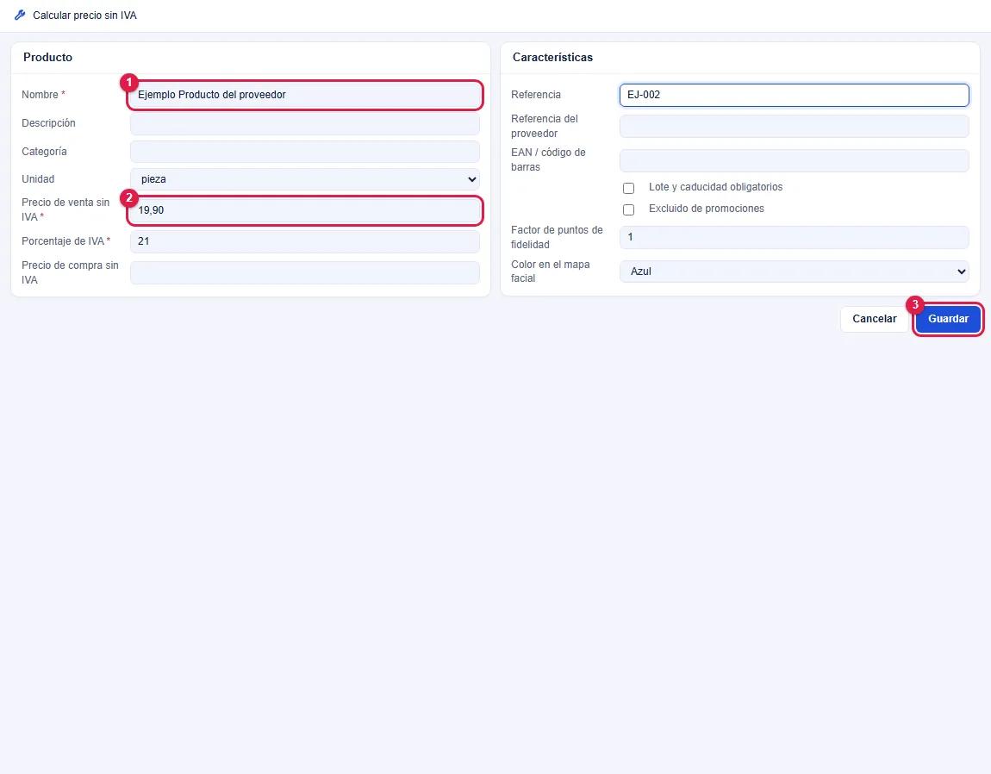Screen dimensions: 991x774
Task: Expand the Color en el mapa facial dropdown
Action: [794, 272]
